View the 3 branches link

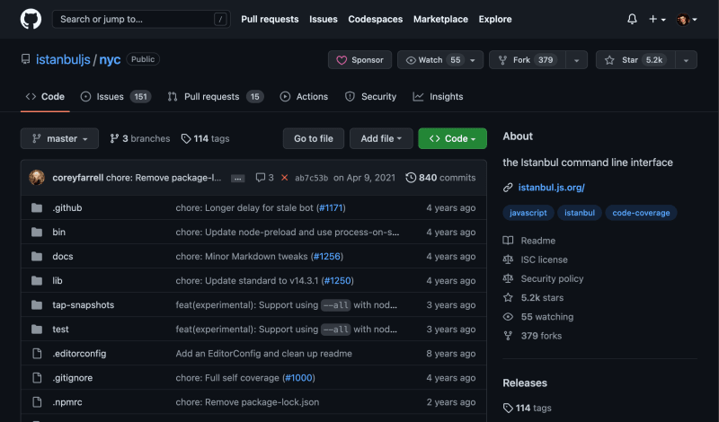tap(140, 139)
